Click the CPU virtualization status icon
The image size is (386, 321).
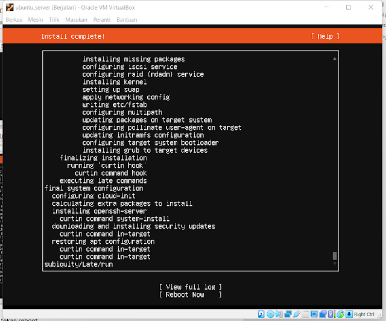[x=331, y=314]
